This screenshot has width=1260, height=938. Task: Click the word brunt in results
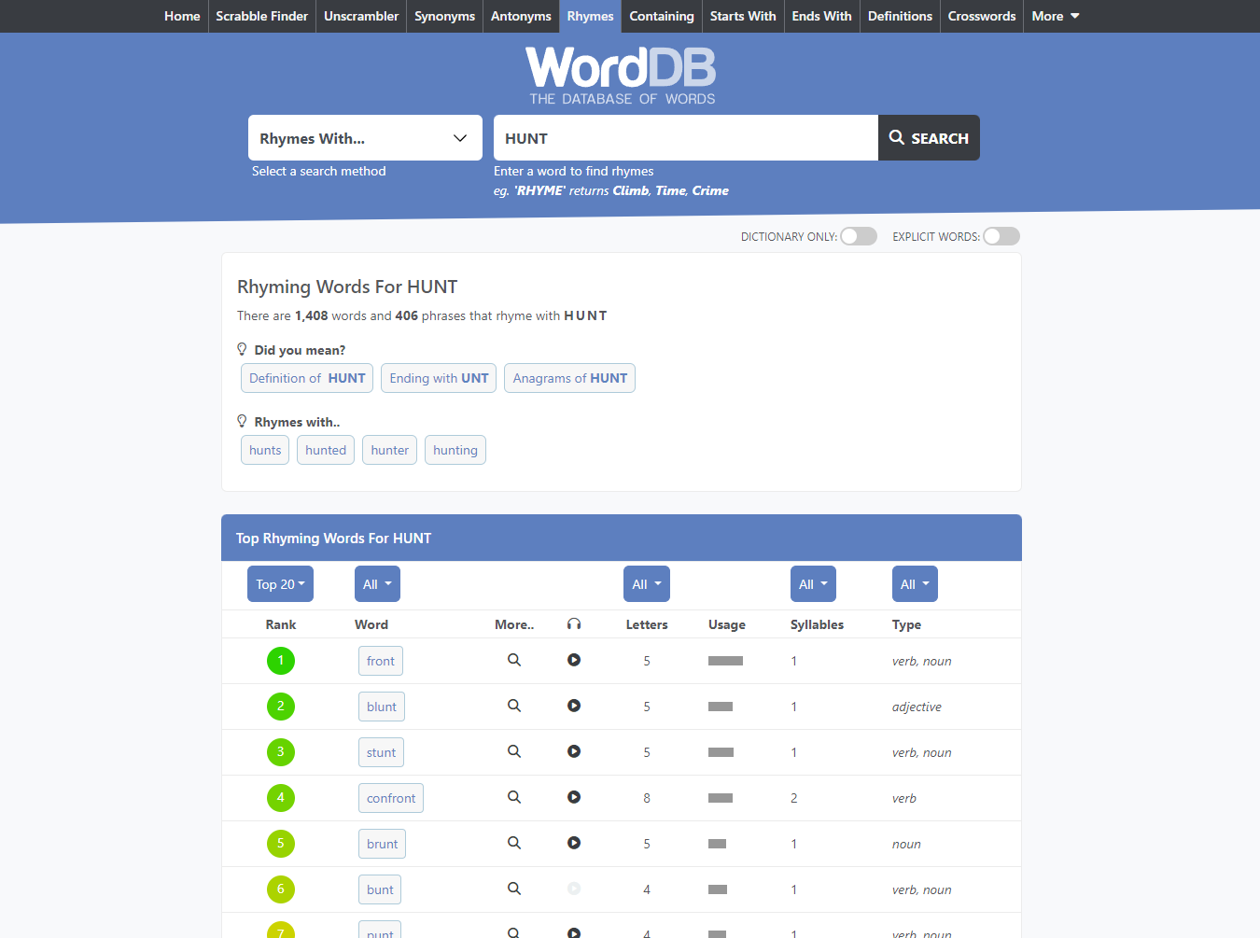click(x=382, y=844)
